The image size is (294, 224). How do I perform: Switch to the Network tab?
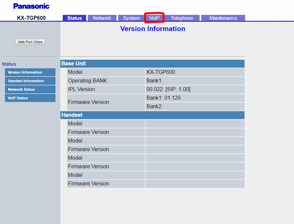[102, 18]
